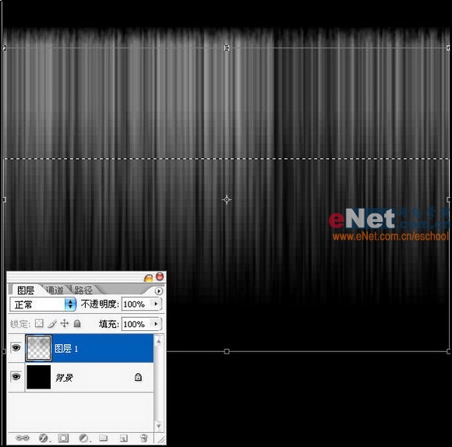Create new adjustment layer icon
452x447 pixels.
point(84,438)
